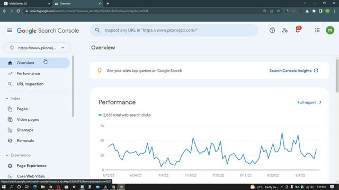Select Overview in the sidebar
Screen dimensions: 339x190
click(35, 63)
